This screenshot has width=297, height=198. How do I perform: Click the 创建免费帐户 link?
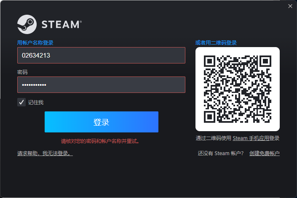(x=265, y=153)
